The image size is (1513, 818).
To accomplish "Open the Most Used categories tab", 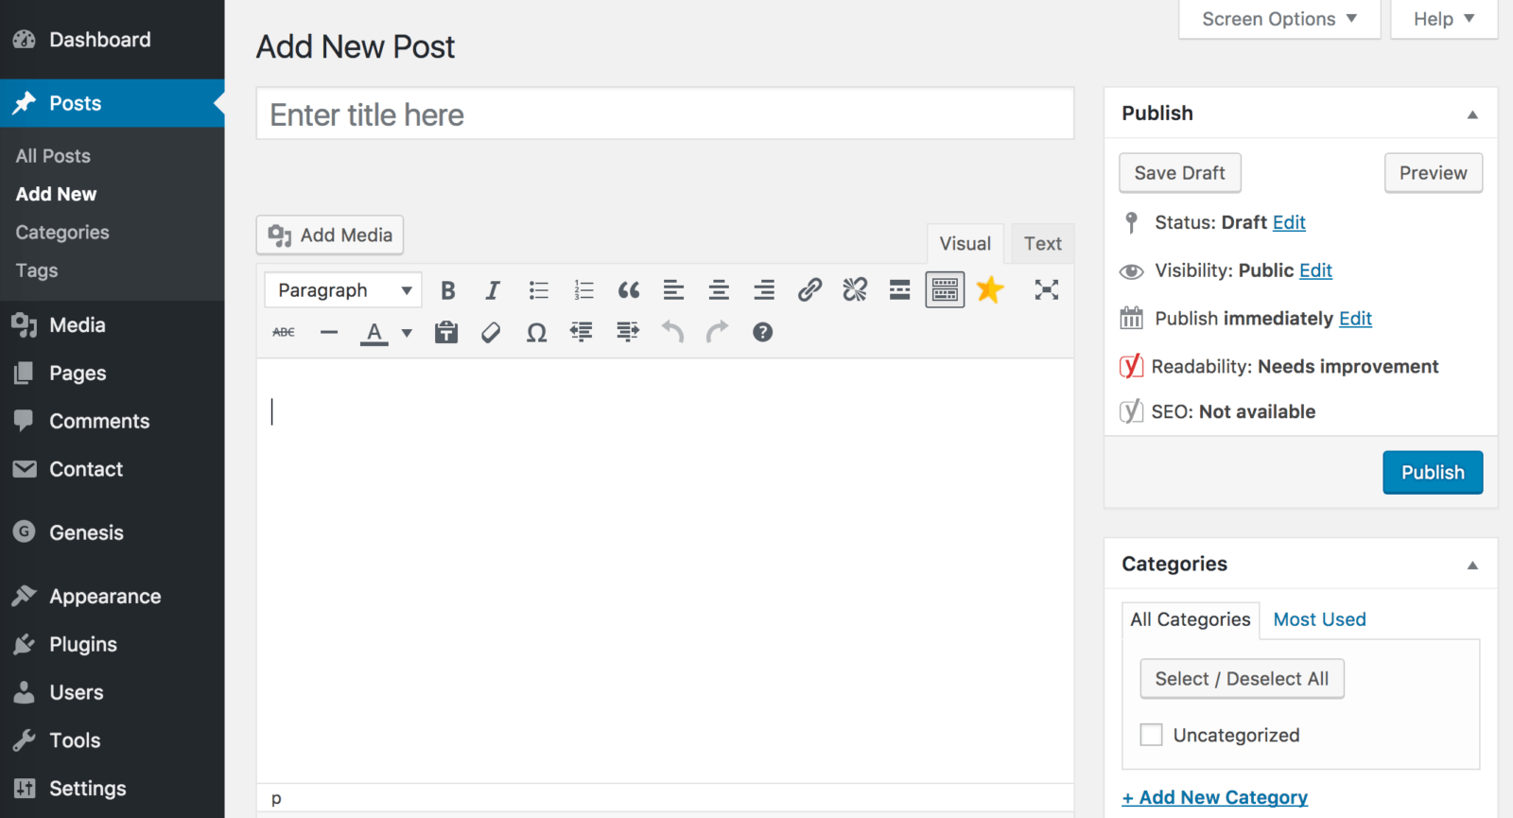I will [1319, 619].
